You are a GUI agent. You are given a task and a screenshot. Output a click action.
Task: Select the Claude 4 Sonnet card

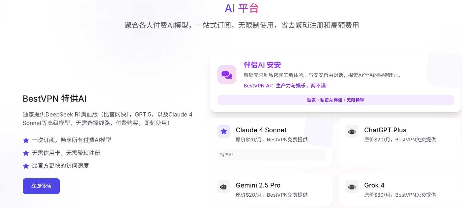(x=272, y=142)
